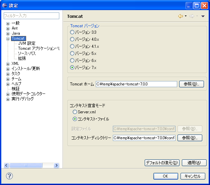Screen dimensions: 210x185
Task: Open the preferences view menu triangle
Action: point(203,16)
